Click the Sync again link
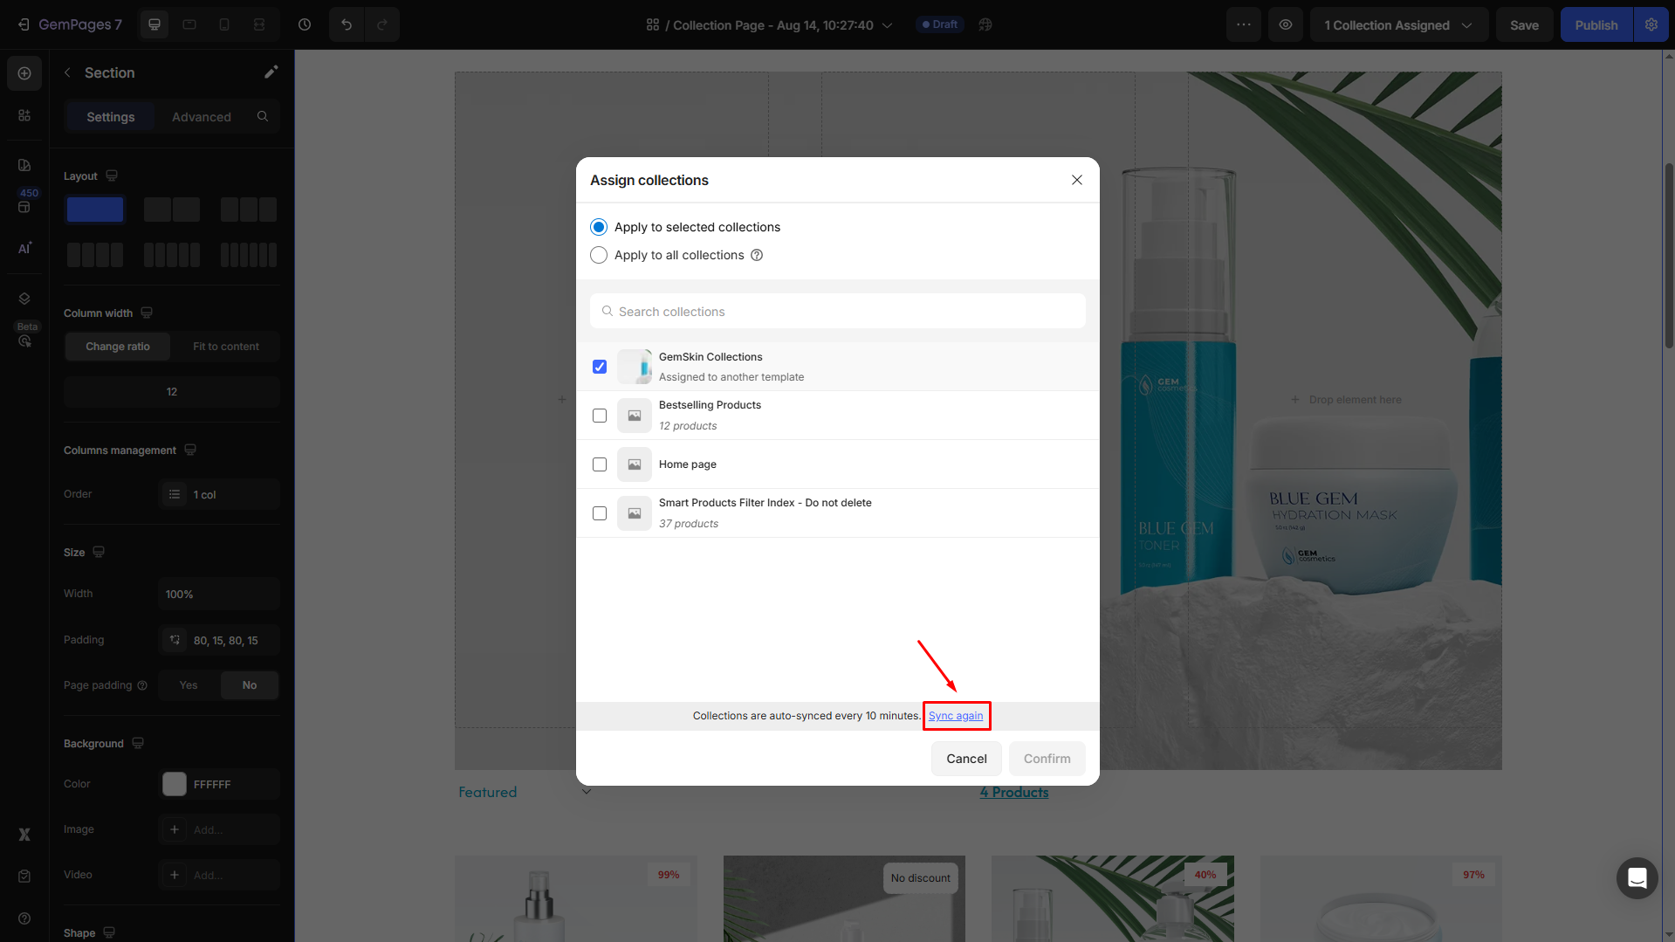This screenshot has width=1675, height=942. [955, 716]
